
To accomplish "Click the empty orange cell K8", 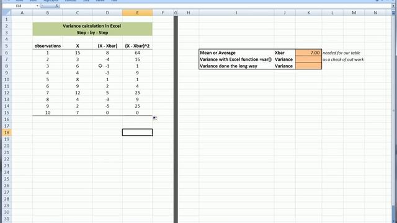I will tap(309, 66).
